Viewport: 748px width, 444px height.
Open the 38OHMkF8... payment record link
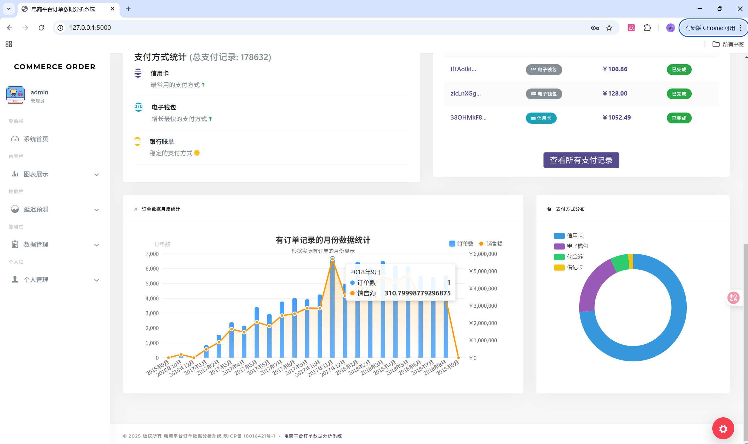click(x=468, y=118)
